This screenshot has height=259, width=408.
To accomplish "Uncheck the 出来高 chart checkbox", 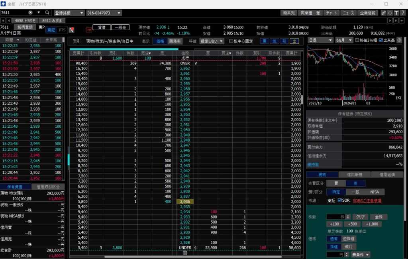I will click(x=381, y=40).
